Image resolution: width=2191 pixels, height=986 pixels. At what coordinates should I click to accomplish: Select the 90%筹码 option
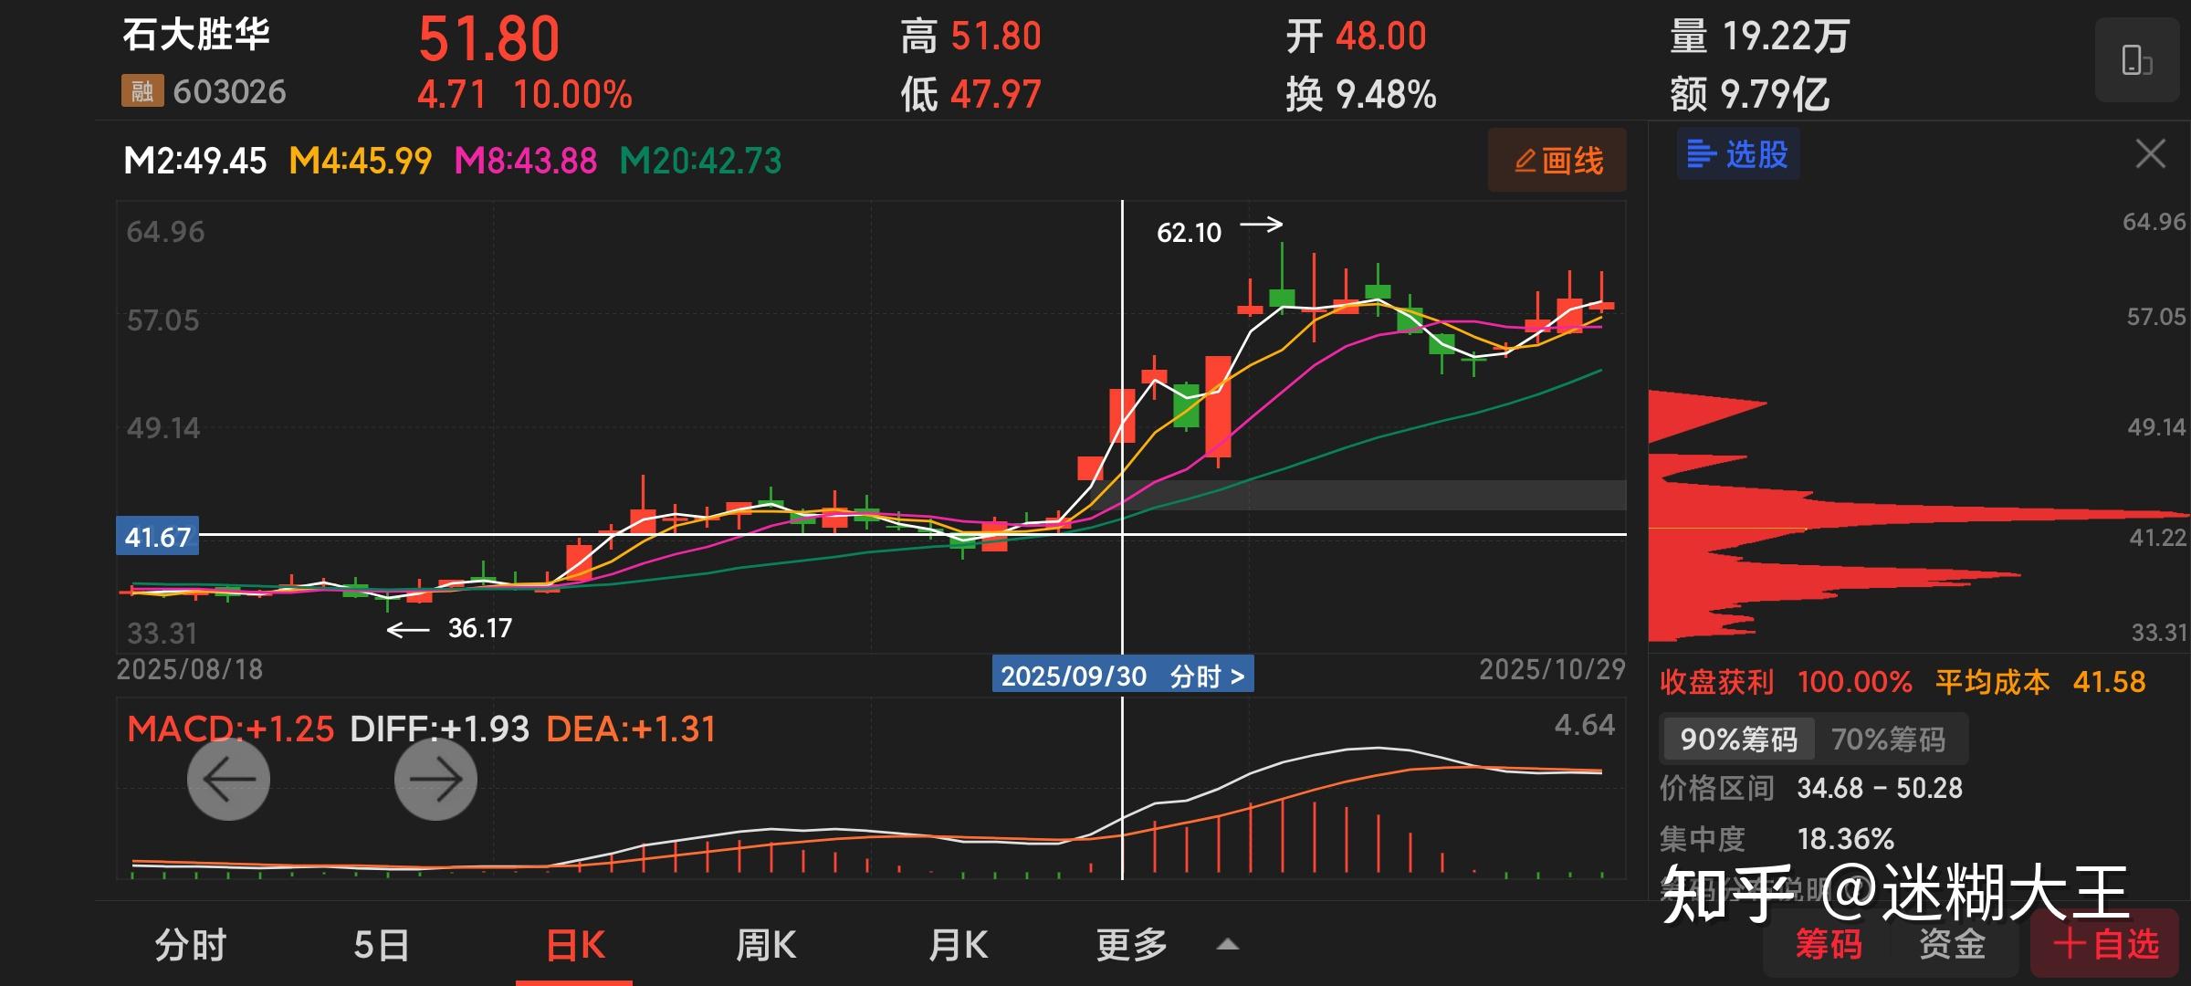pyautogui.click(x=1737, y=739)
